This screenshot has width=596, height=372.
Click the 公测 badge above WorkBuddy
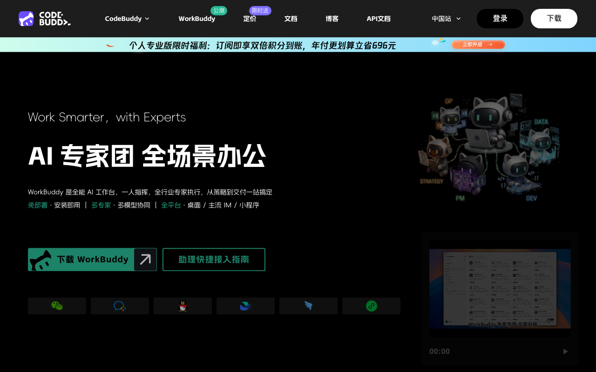pyautogui.click(x=219, y=11)
